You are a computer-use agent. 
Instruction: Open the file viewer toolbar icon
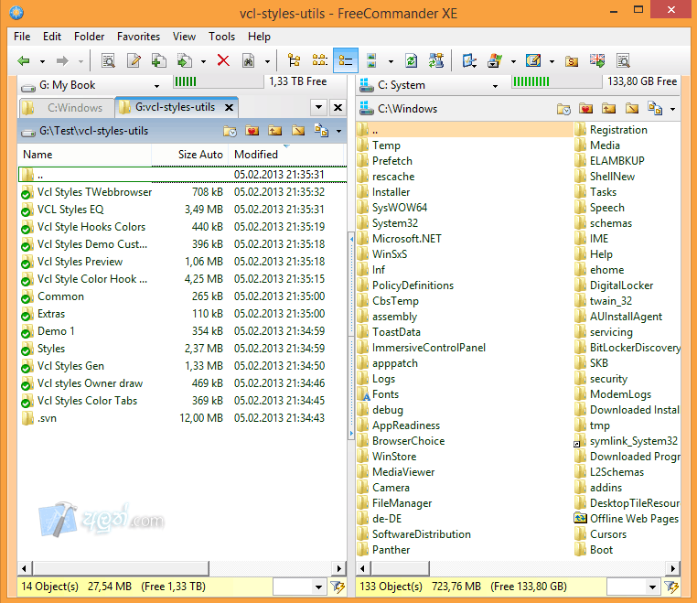tap(108, 60)
